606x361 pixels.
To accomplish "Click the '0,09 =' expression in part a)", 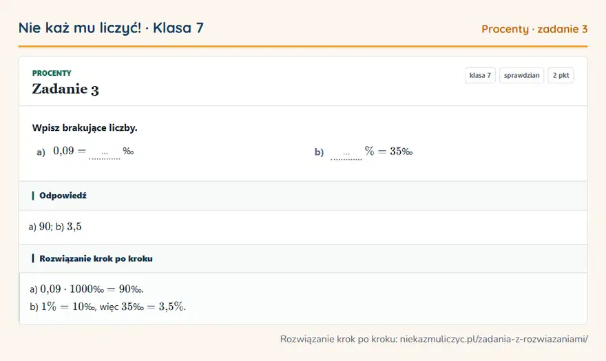I will tap(70, 151).
